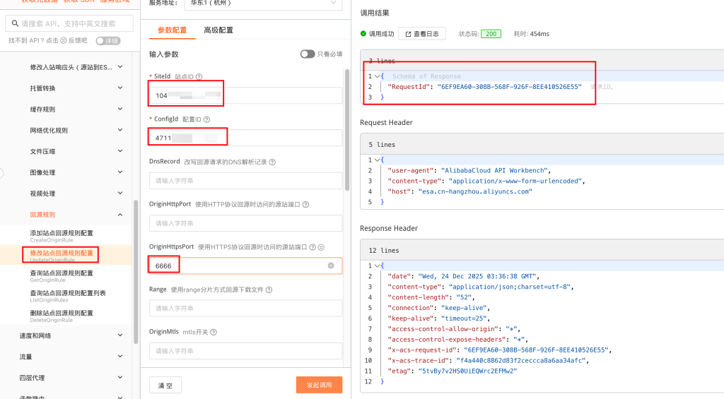Switch to the 高级配置 tab
This screenshot has width=724, height=399.
218,30
